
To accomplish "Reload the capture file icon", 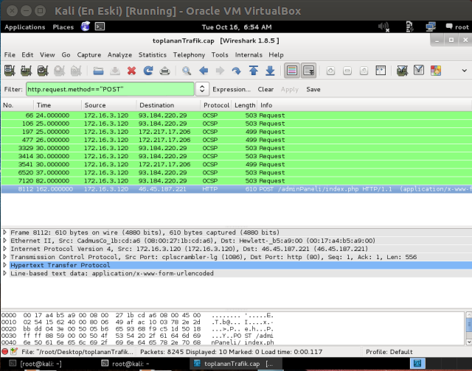I will (x=148, y=71).
